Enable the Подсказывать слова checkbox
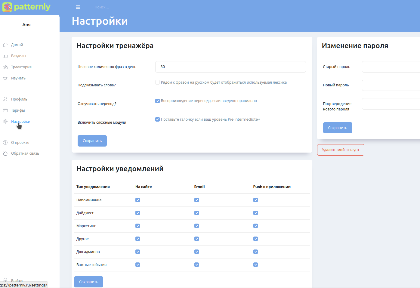This screenshot has height=288, width=420. [157, 82]
